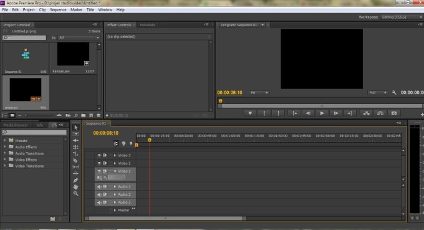Screen dimensions: 424x230
Task: Go to Out point
Action: 349,113
